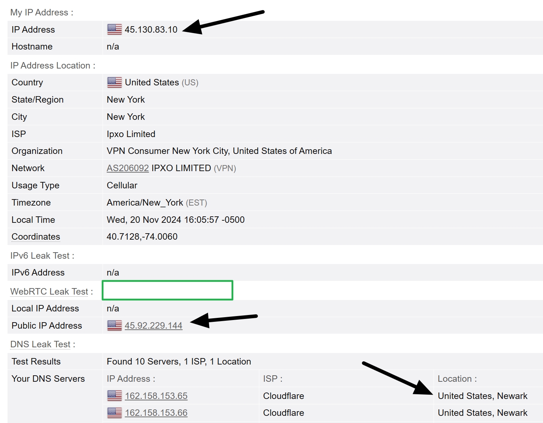Click inside the green WebRTC test box
The image size is (543, 423).
[x=167, y=290]
